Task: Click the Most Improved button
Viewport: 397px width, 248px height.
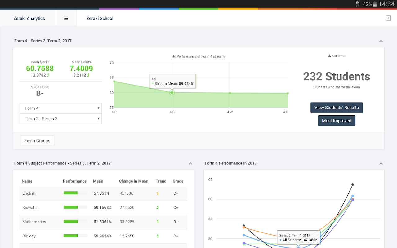Action: [x=337, y=121]
